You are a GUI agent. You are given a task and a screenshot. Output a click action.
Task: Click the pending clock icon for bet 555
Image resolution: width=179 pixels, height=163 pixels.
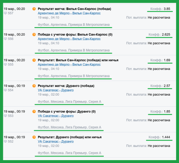34,60
